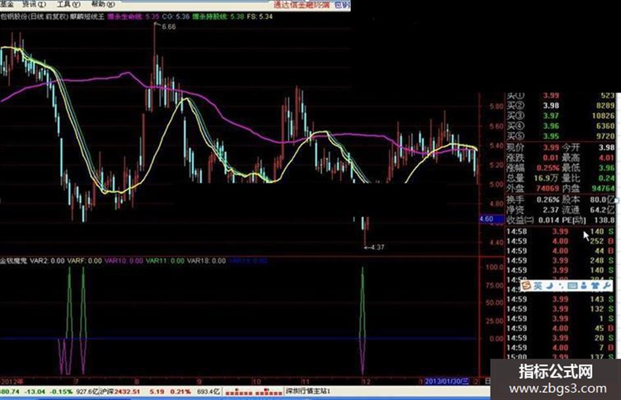Click the 买⑤ 3.95 bid row
This screenshot has height=400, width=621.
click(x=561, y=136)
